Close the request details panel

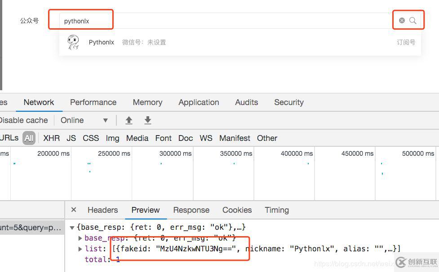coord(74,210)
